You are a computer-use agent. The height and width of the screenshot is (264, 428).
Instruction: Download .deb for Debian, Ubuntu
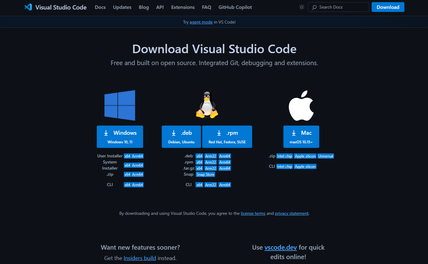click(181, 137)
